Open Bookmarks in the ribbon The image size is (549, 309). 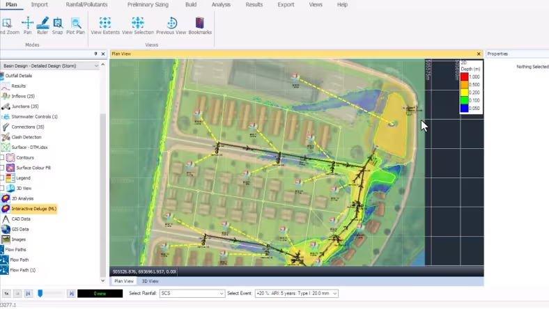200,26
